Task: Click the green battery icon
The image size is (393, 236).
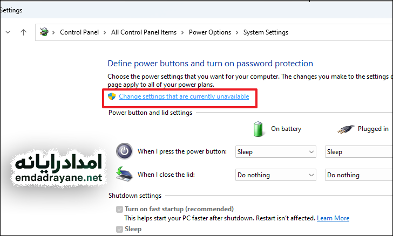Action: pos(260,129)
